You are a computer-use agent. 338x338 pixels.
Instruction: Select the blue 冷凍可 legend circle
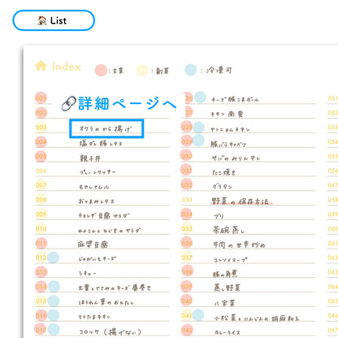pyautogui.click(x=191, y=70)
